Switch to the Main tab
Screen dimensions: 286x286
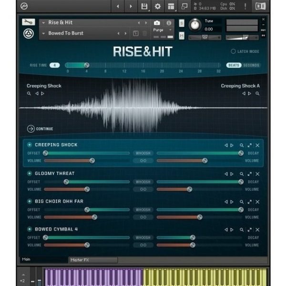click(x=43, y=259)
